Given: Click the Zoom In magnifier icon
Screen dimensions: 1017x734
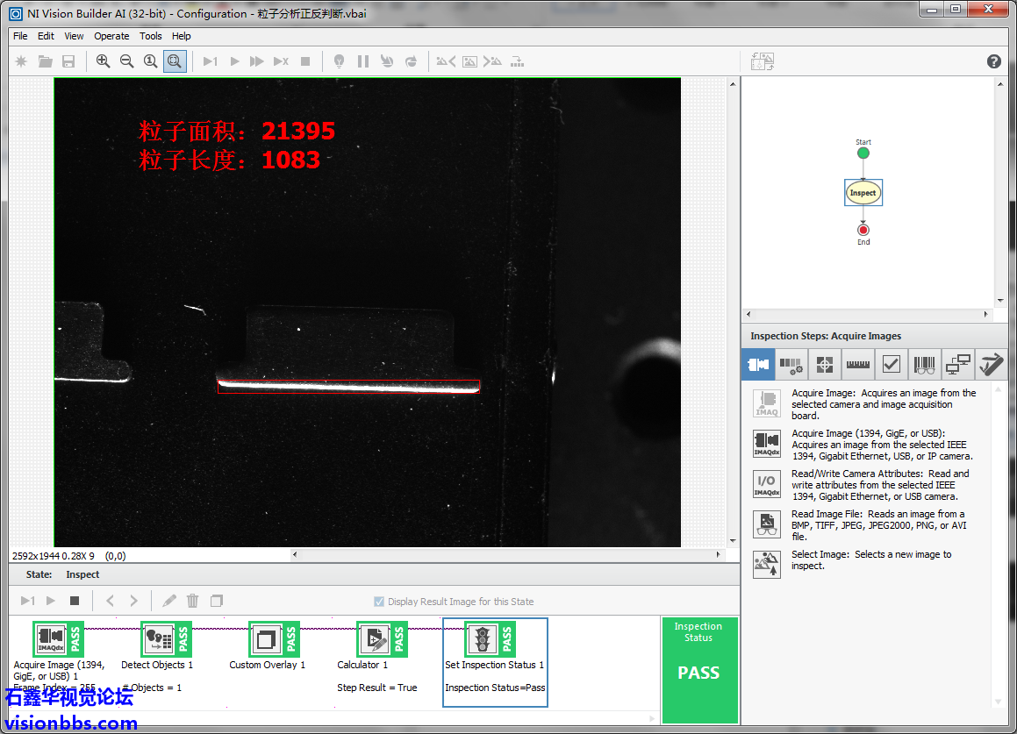Looking at the screenshot, I should click(x=103, y=61).
